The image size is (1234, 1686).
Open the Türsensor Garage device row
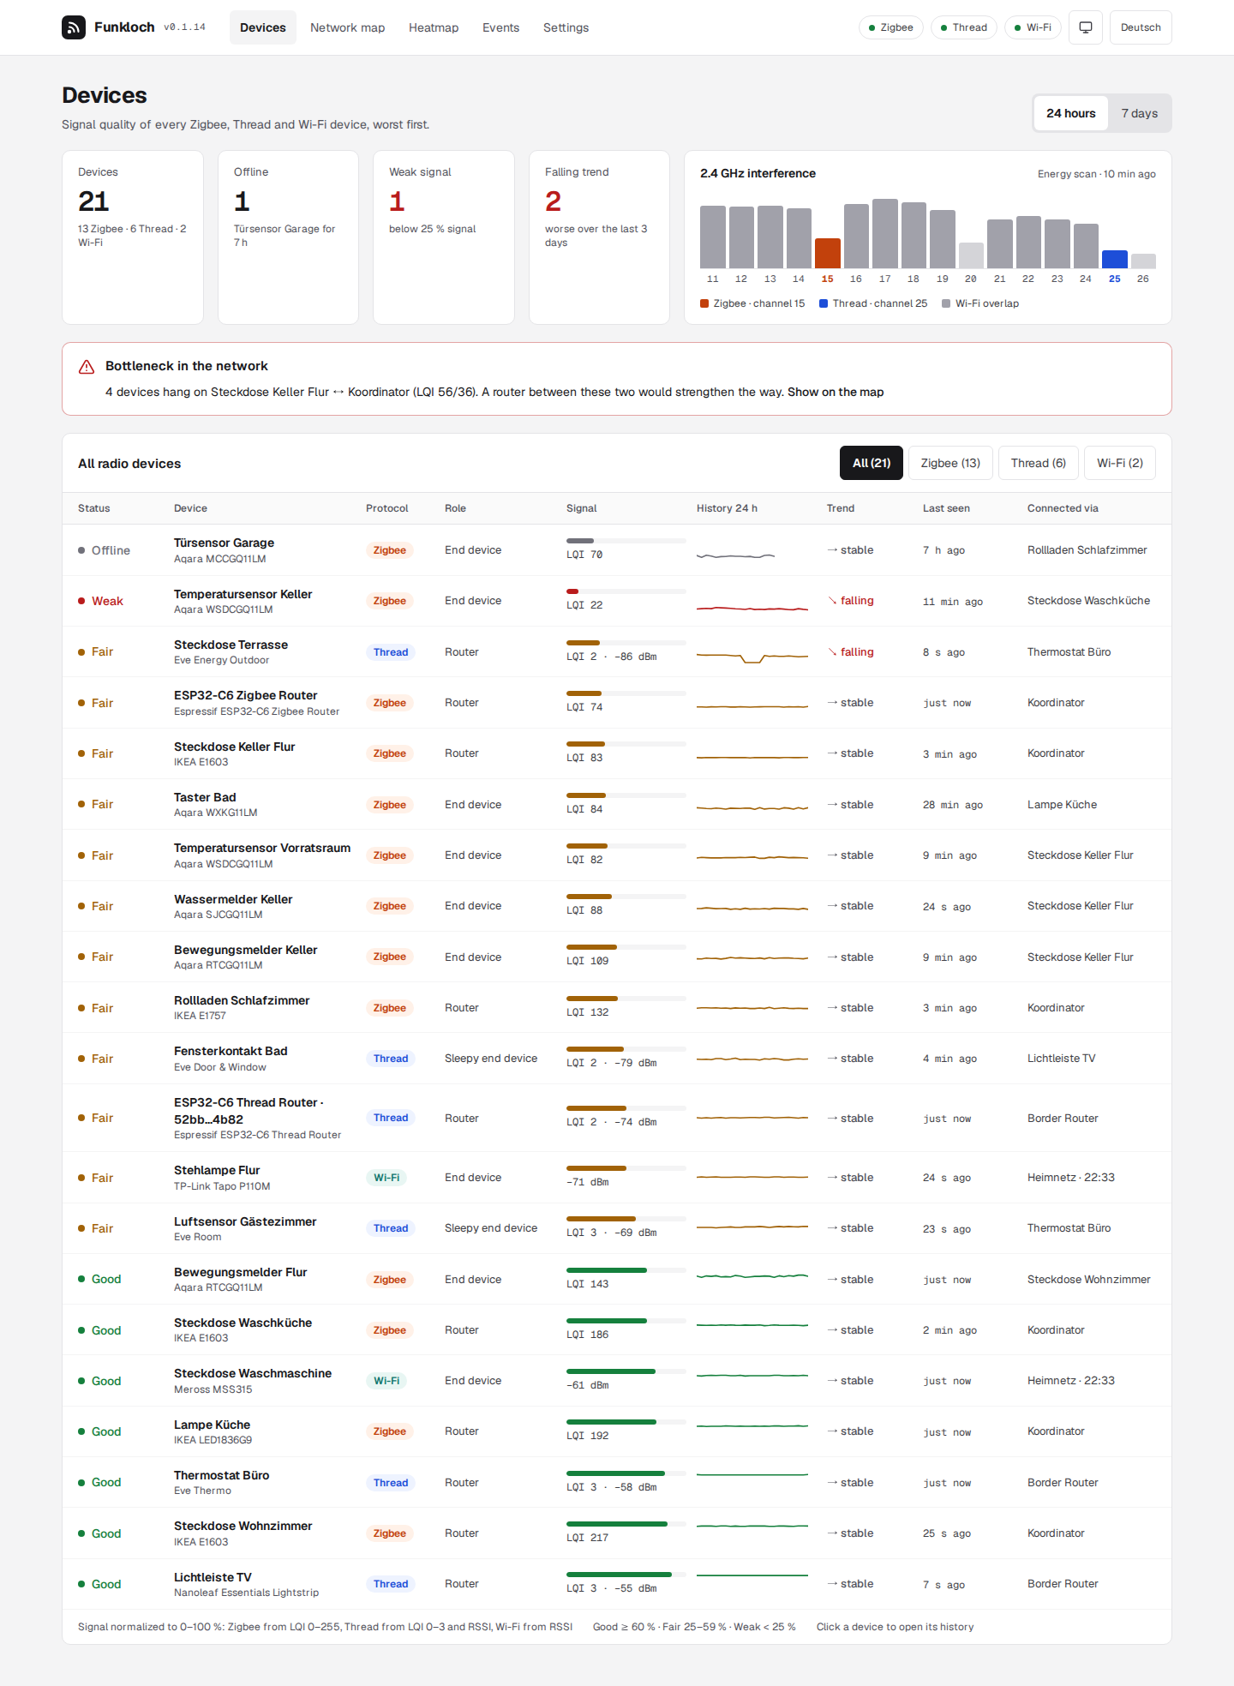pos(617,550)
